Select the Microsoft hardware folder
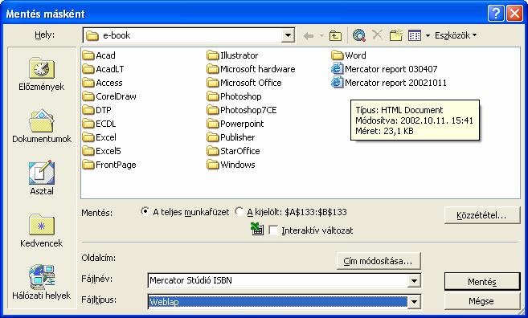Viewport: 528px width, 318px height. point(252,69)
